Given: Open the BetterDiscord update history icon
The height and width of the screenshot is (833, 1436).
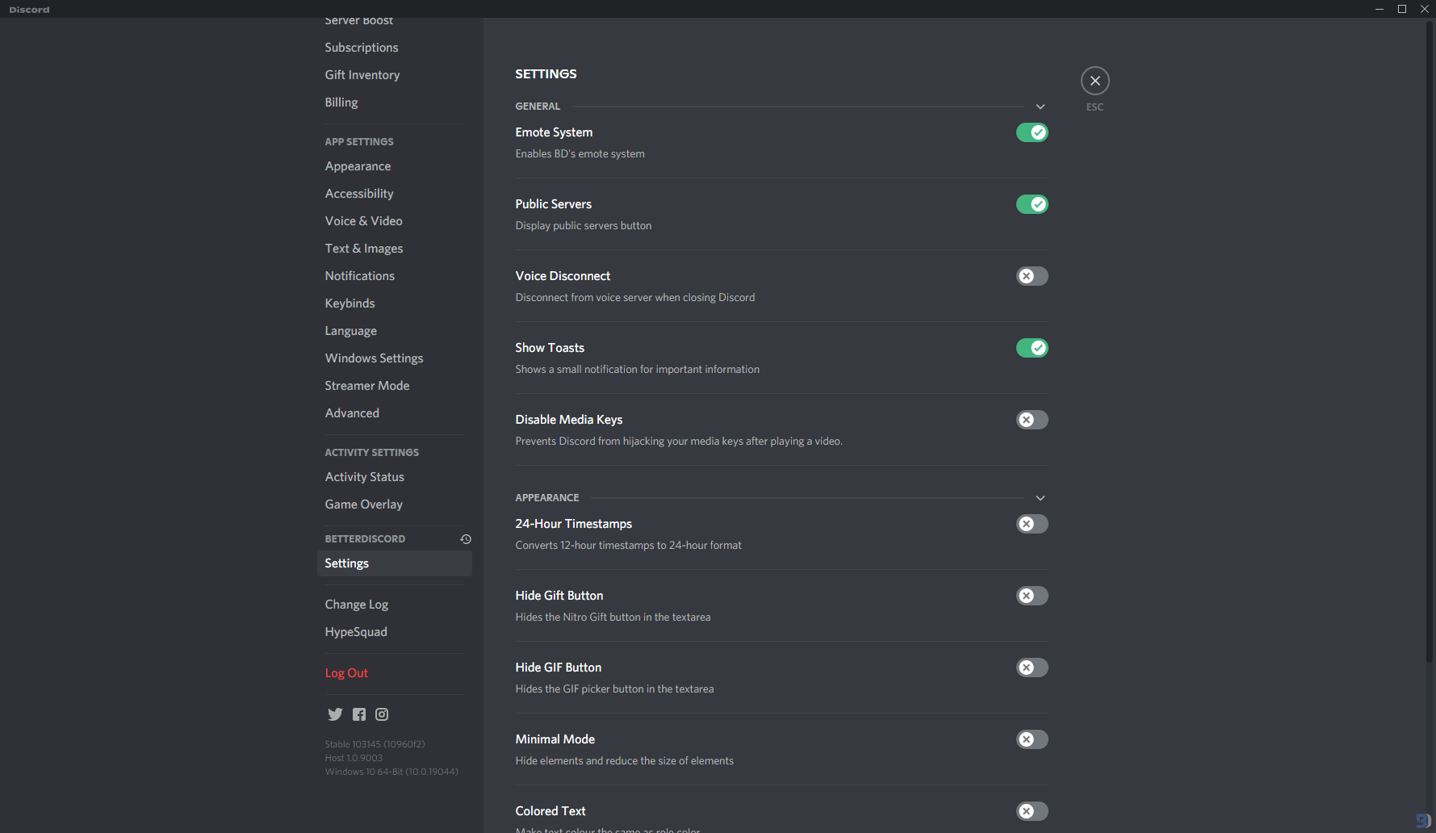Looking at the screenshot, I should [x=466, y=538].
